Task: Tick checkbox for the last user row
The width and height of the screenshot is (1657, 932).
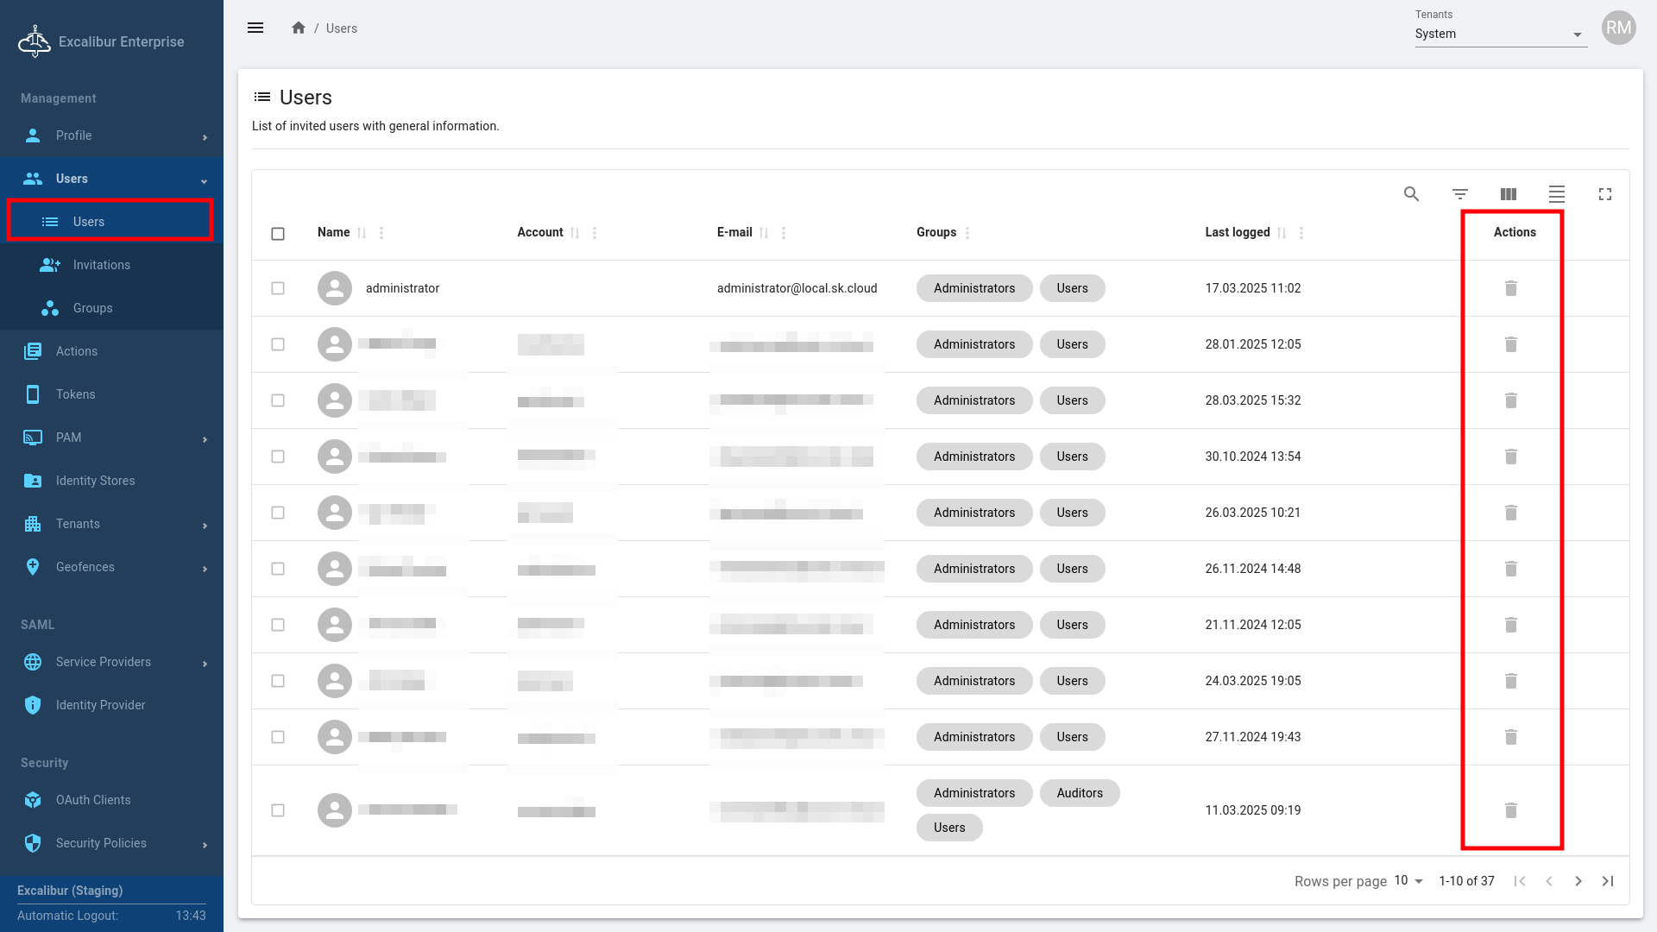Action: coord(278,810)
